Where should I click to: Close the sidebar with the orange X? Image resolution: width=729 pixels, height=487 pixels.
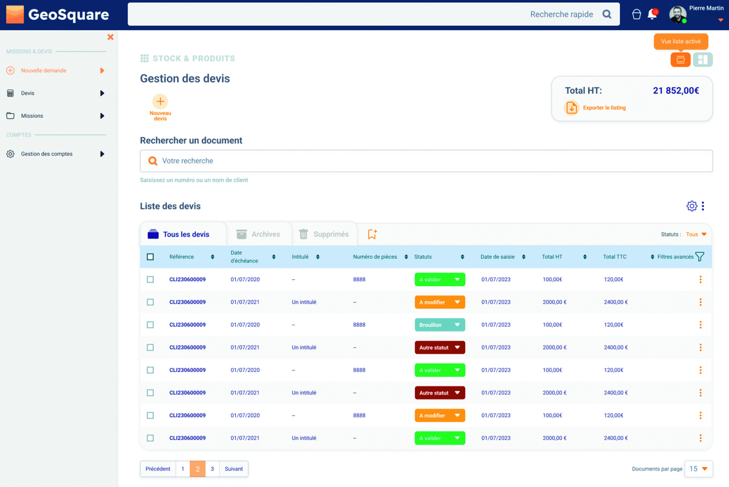111,37
